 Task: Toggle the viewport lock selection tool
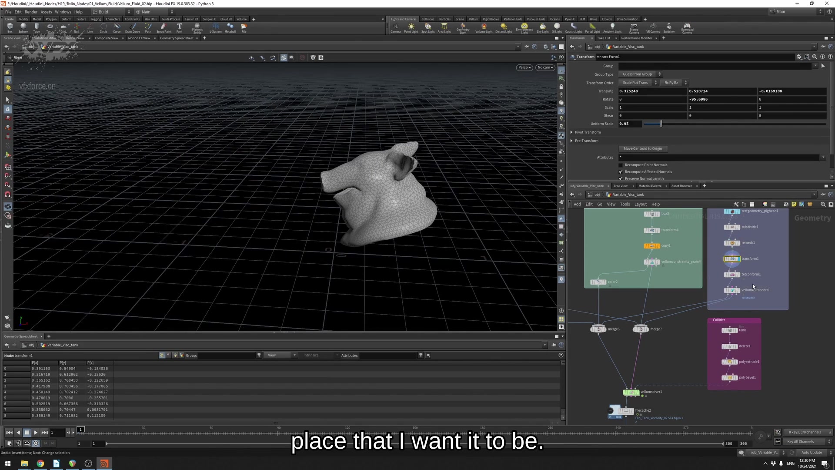[8, 109]
